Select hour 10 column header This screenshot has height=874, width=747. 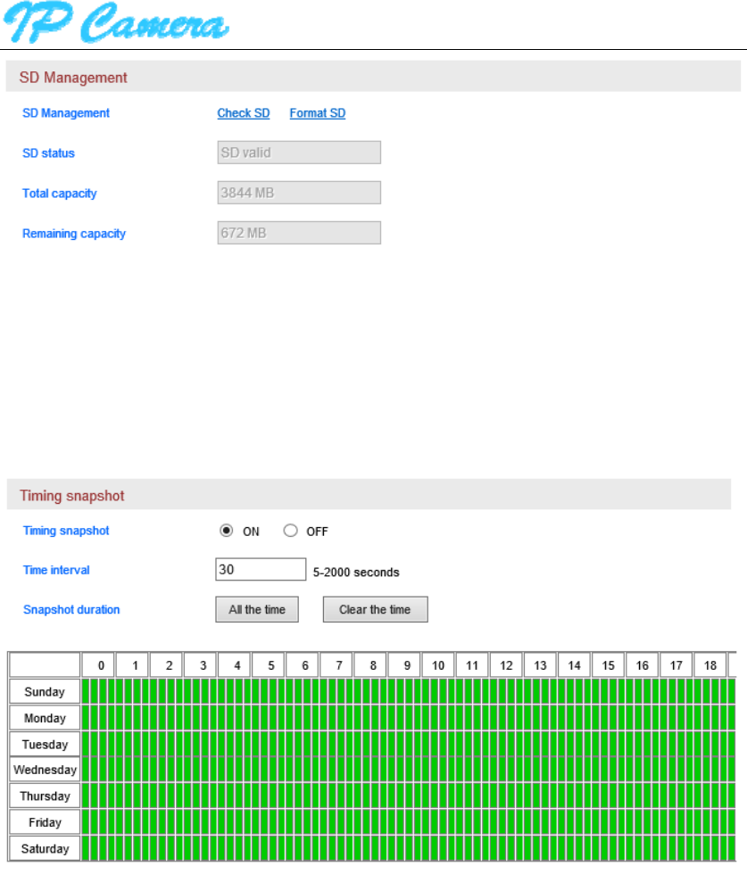click(438, 665)
